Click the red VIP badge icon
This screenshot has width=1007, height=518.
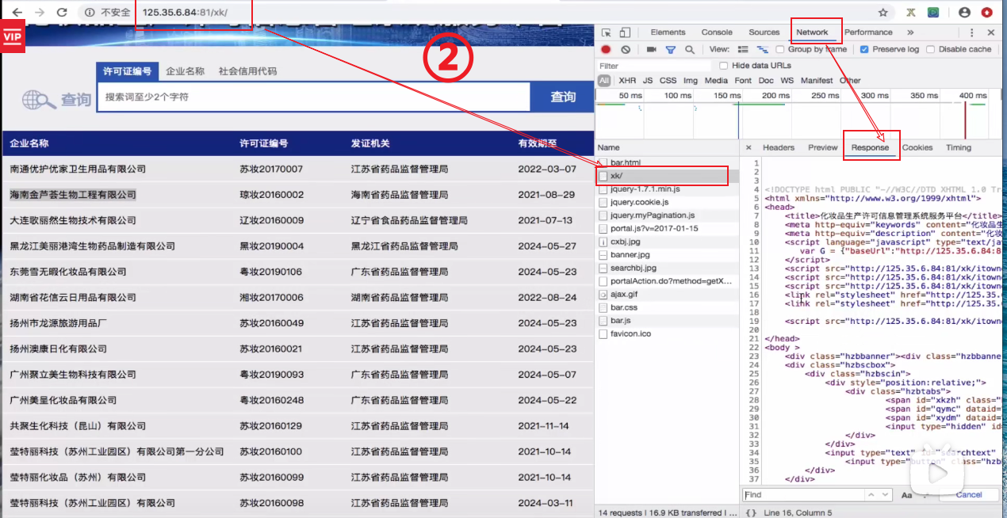pyautogui.click(x=13, y=36)
